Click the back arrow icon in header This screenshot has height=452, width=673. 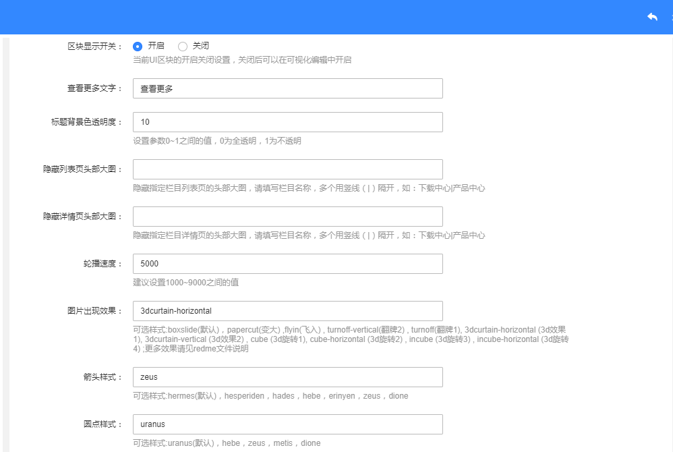coord(651,17)
